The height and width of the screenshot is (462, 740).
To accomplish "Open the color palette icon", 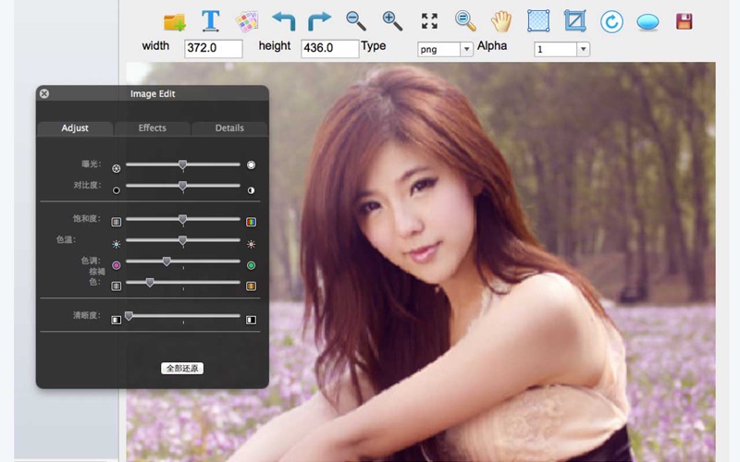I will (x=247, y=21).
